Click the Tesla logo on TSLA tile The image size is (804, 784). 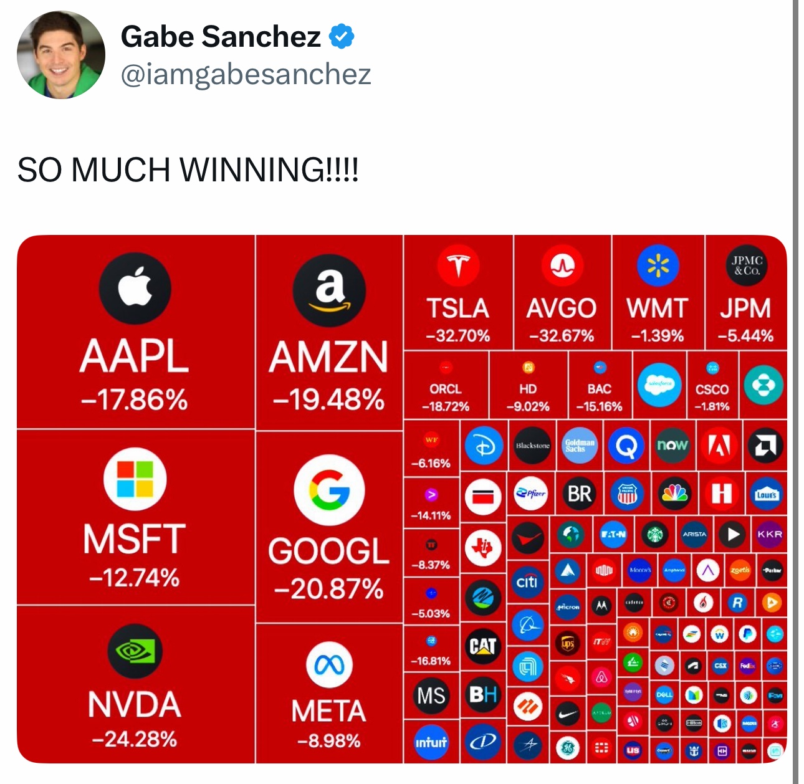(x=458, y=265)
